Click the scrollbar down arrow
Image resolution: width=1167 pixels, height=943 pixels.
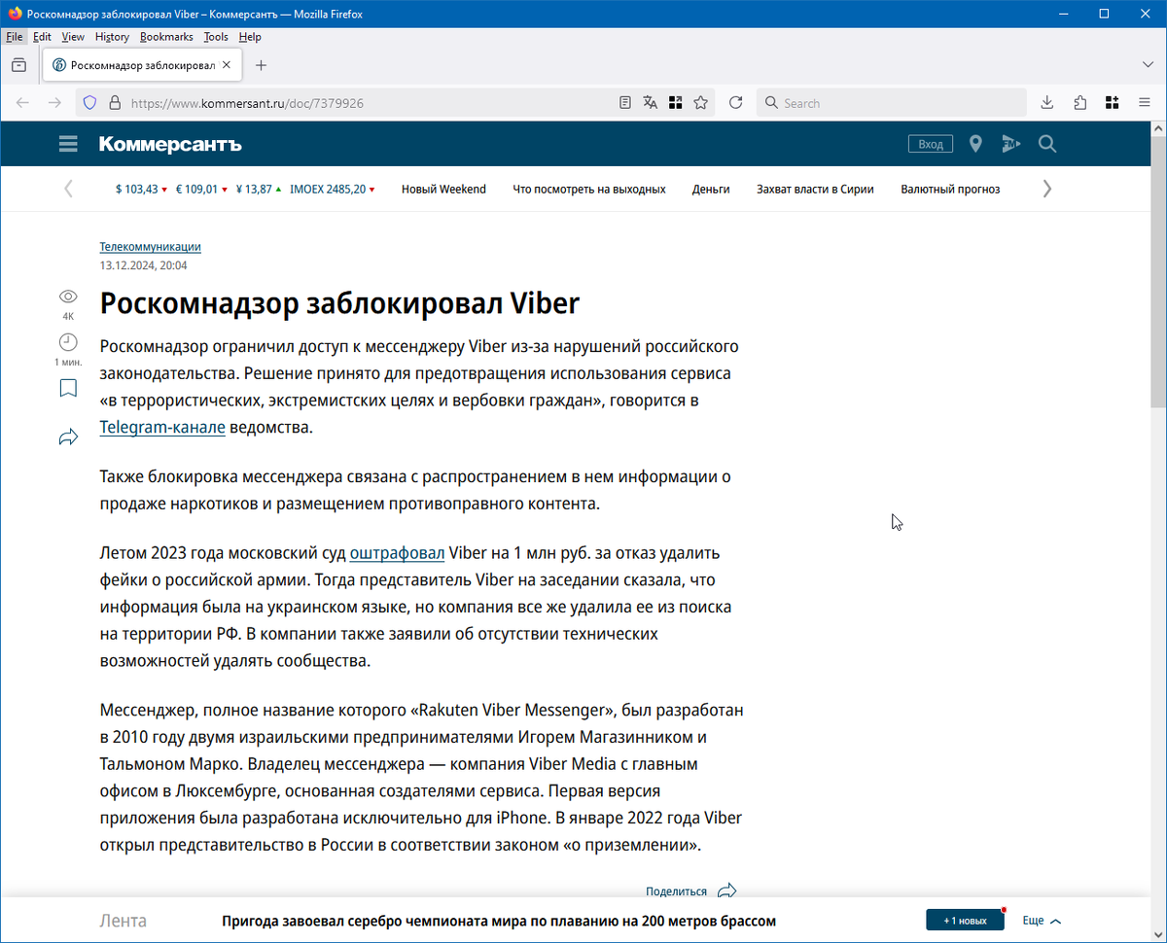1158,934
